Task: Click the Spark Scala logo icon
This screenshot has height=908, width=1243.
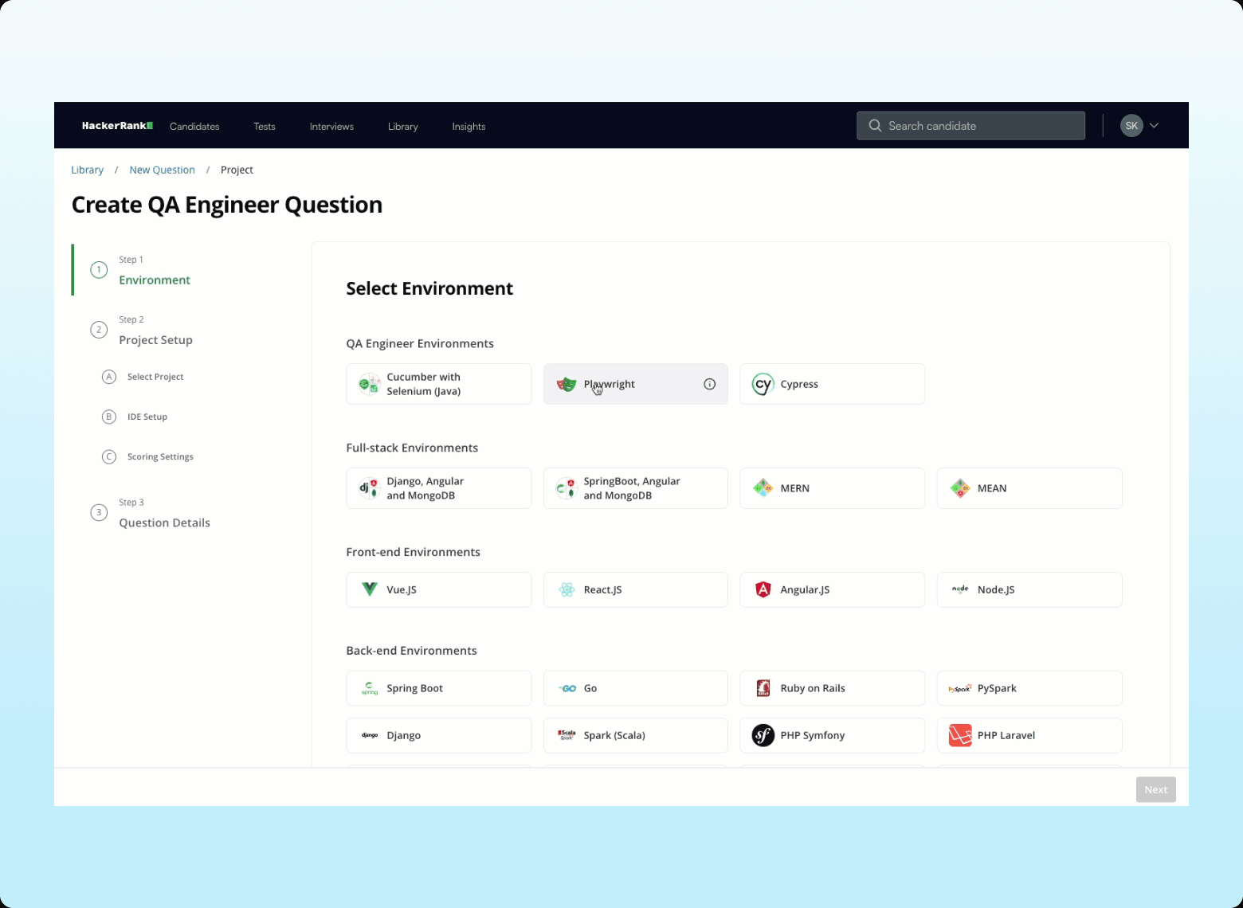Action: (x=567, y=735)
